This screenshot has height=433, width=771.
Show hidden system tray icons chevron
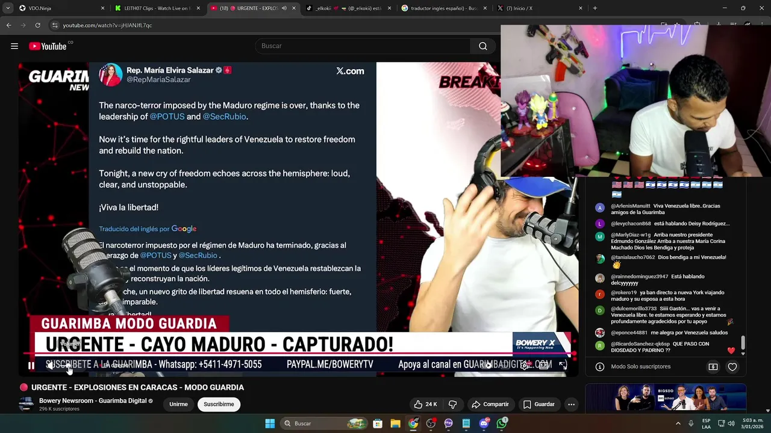pos(678,423)
